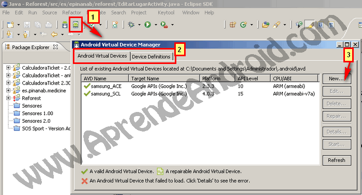The image size is (362, 195).
Task: Go to Previous Annotation icon
Action: [x=26, y=35]
